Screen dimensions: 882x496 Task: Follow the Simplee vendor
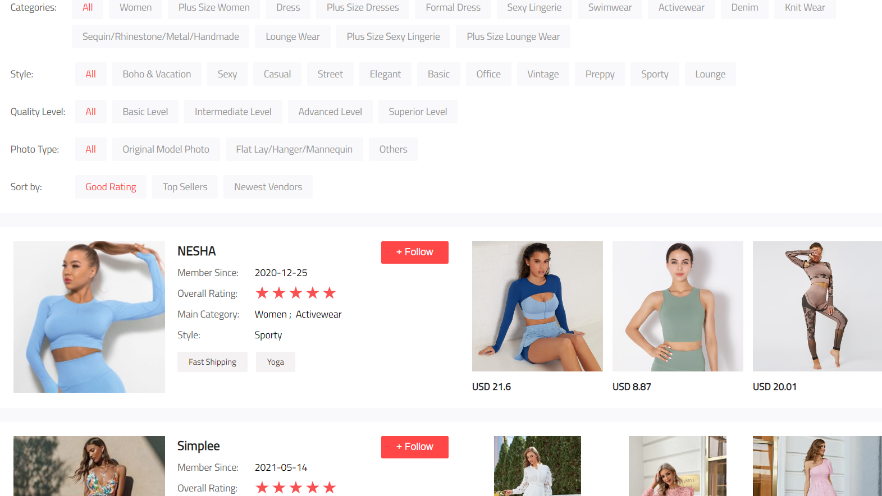(414, 447)
